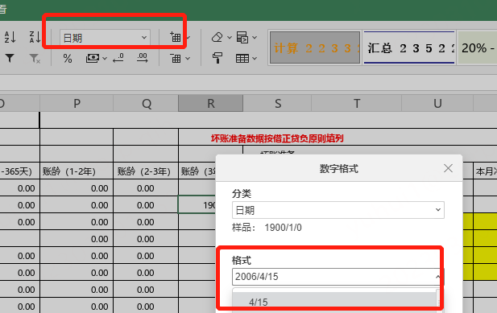497x313 pixels.
Task: Open table format dropdown arrow
Action: [255, 59]
